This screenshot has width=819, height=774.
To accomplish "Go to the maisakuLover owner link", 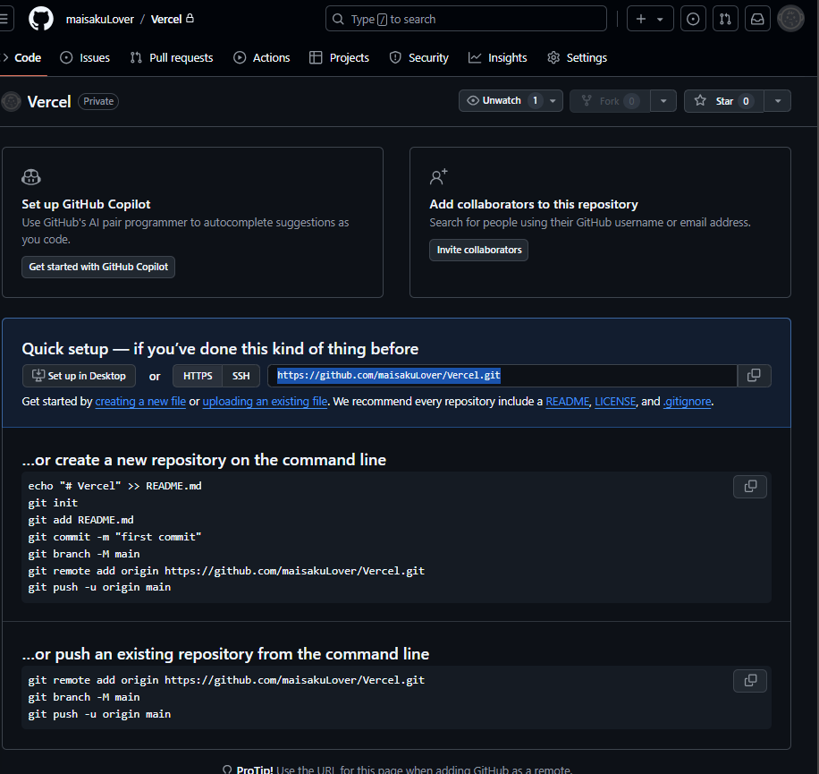I will click(x=100, y=20).
